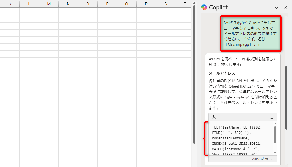Click the =LET(lastName formula text

(x=237, y=141)
